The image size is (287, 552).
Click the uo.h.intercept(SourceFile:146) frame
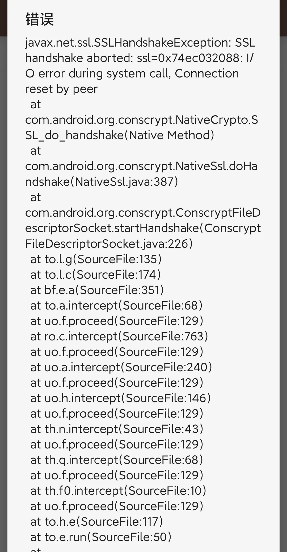(x=121, y=398)
